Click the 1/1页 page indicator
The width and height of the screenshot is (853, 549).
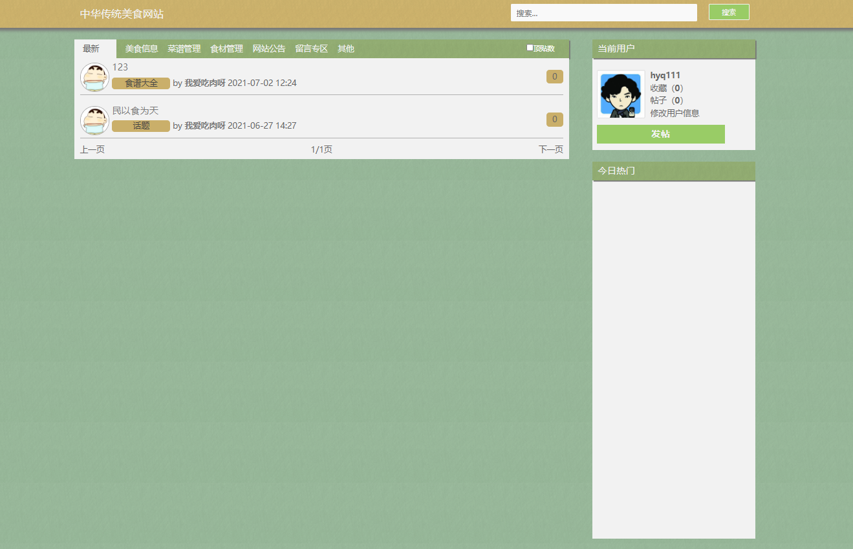[x=322, y=150]
